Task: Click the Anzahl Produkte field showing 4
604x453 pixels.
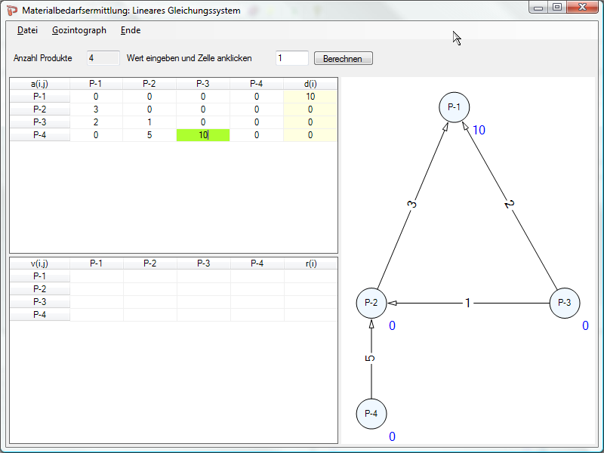Action: [103, 58]
